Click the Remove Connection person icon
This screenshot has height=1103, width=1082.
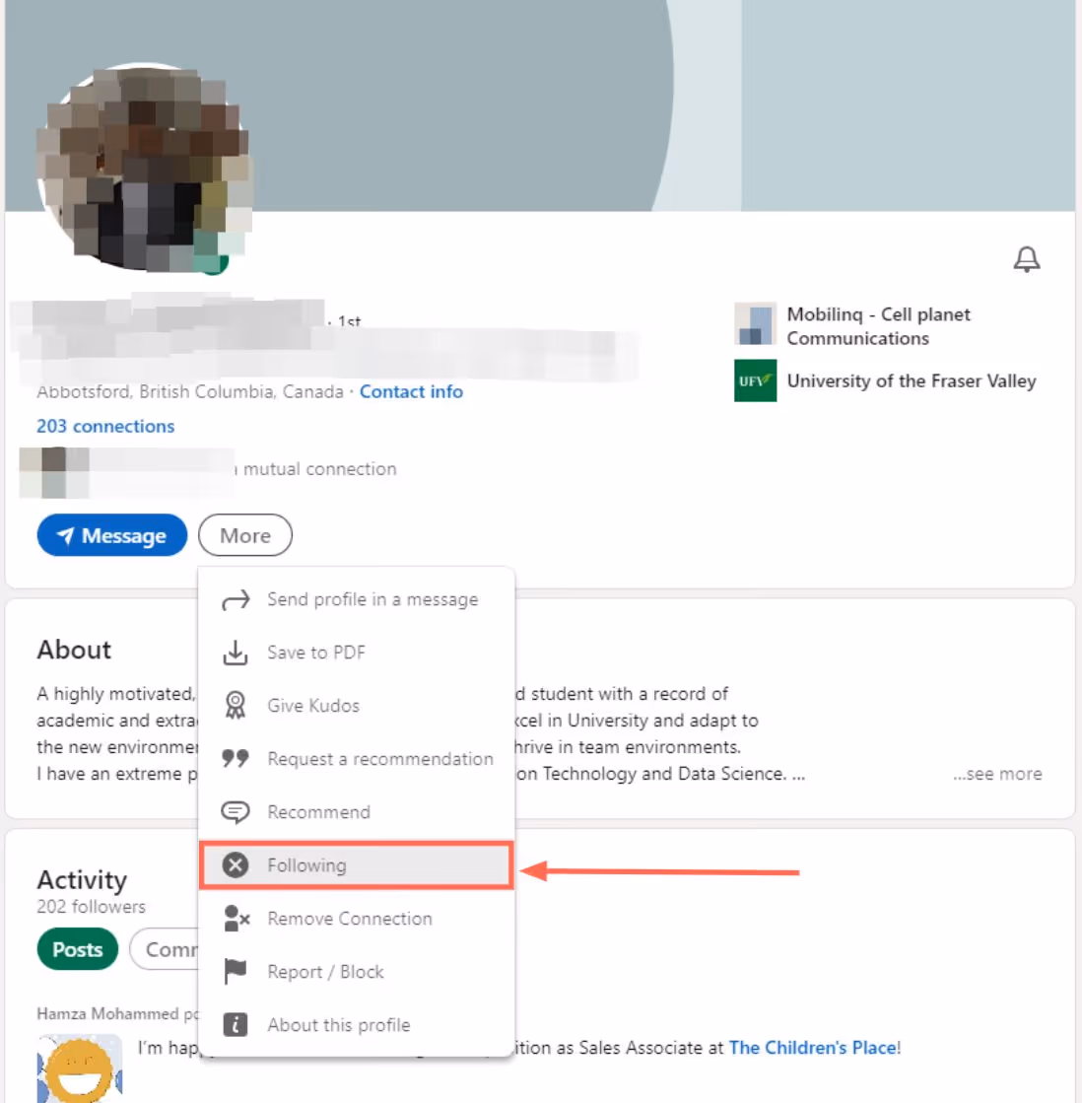click(x=237, y=919)
